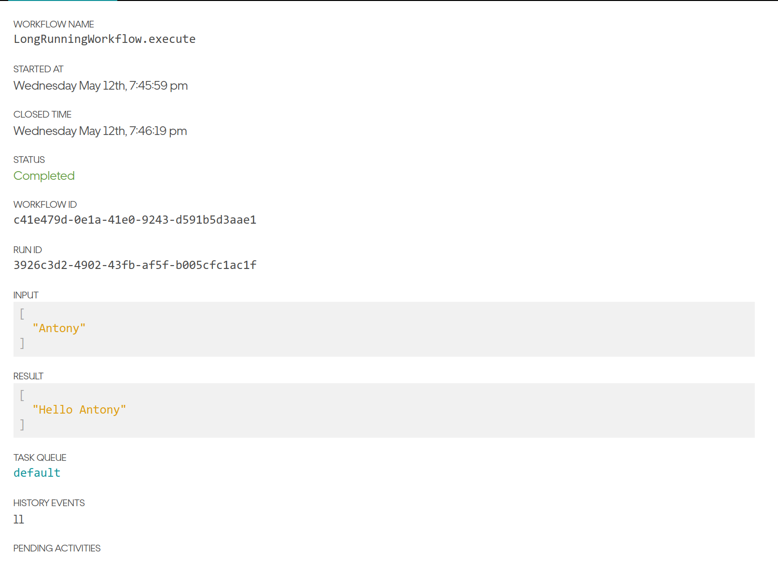
Task: Click the WORKFLOW ID section label
Action: coord(45,204)
